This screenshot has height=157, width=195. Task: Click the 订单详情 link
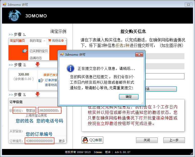point(51,80)
